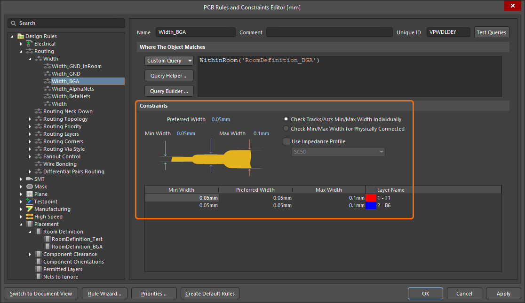
Task: Expand the Electrical rules branch
Action: (x=21, y=44)
